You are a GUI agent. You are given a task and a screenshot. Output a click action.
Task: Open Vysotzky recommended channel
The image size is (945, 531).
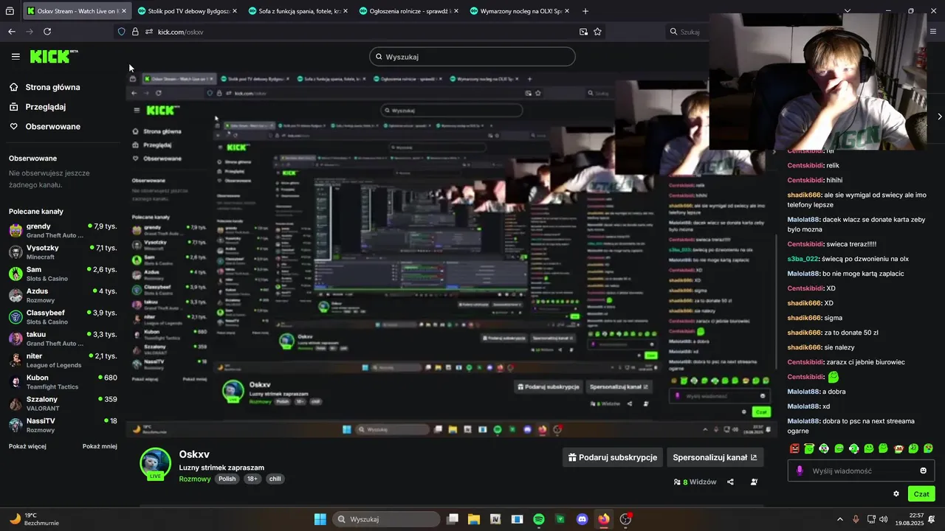tap(62, 251)
